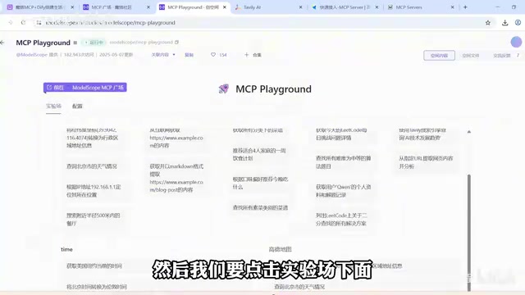
Task: Close the MCP Servers browser tab
Action: tap(452, 7)
